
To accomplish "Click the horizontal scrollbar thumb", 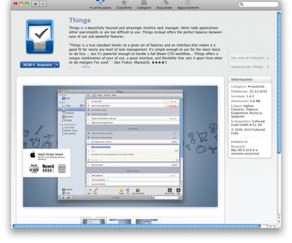I will (137, 226).
